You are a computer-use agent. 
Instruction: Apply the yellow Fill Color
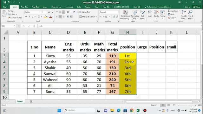click(45, 17)
